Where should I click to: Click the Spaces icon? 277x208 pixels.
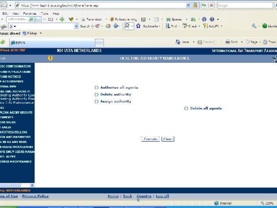169,19
